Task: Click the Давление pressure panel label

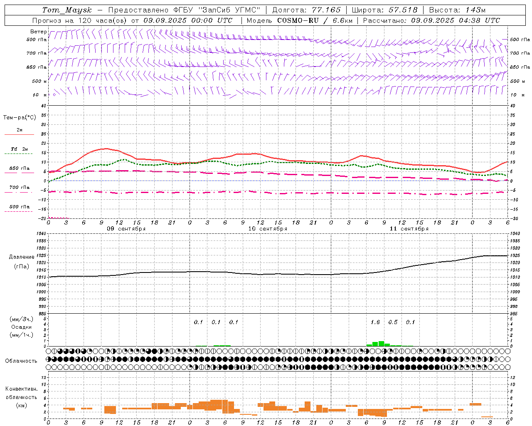Action: coord(22,257)
